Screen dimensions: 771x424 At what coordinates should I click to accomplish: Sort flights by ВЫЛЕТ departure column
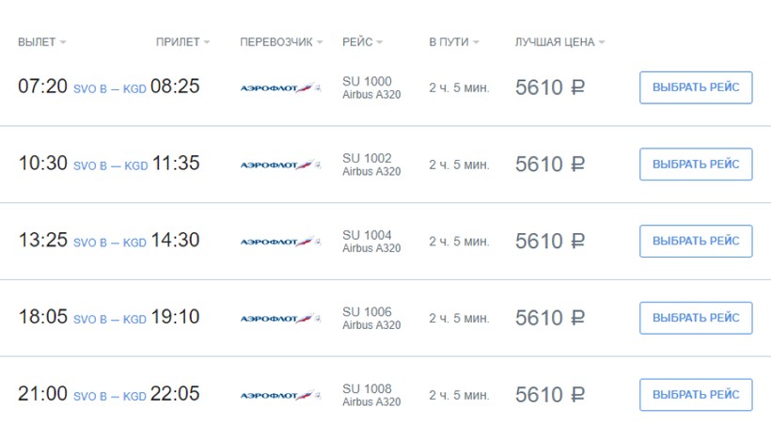click(x=41, y=42)
